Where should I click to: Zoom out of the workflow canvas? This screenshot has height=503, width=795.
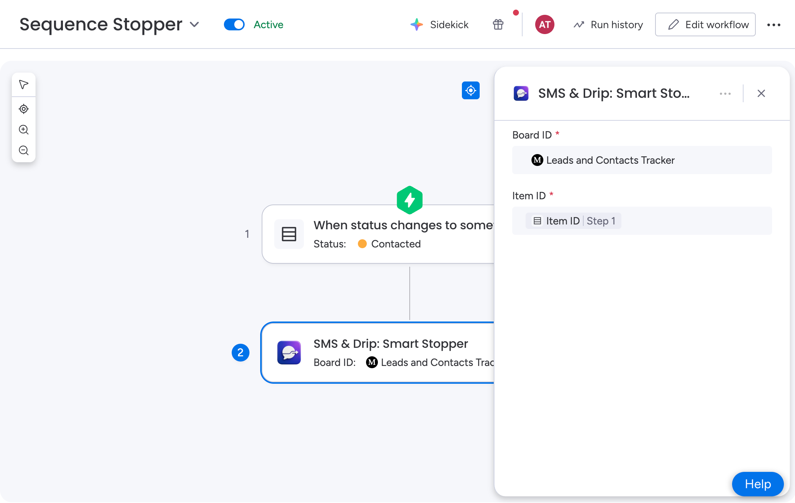coord(23,150)
